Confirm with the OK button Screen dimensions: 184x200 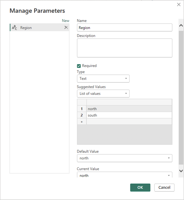tap(140, 187)
